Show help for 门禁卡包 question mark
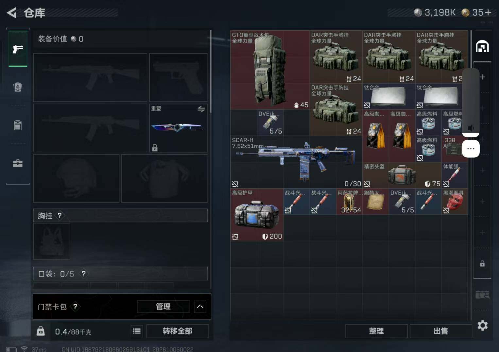Screen dimensions: 499x352 75,307
